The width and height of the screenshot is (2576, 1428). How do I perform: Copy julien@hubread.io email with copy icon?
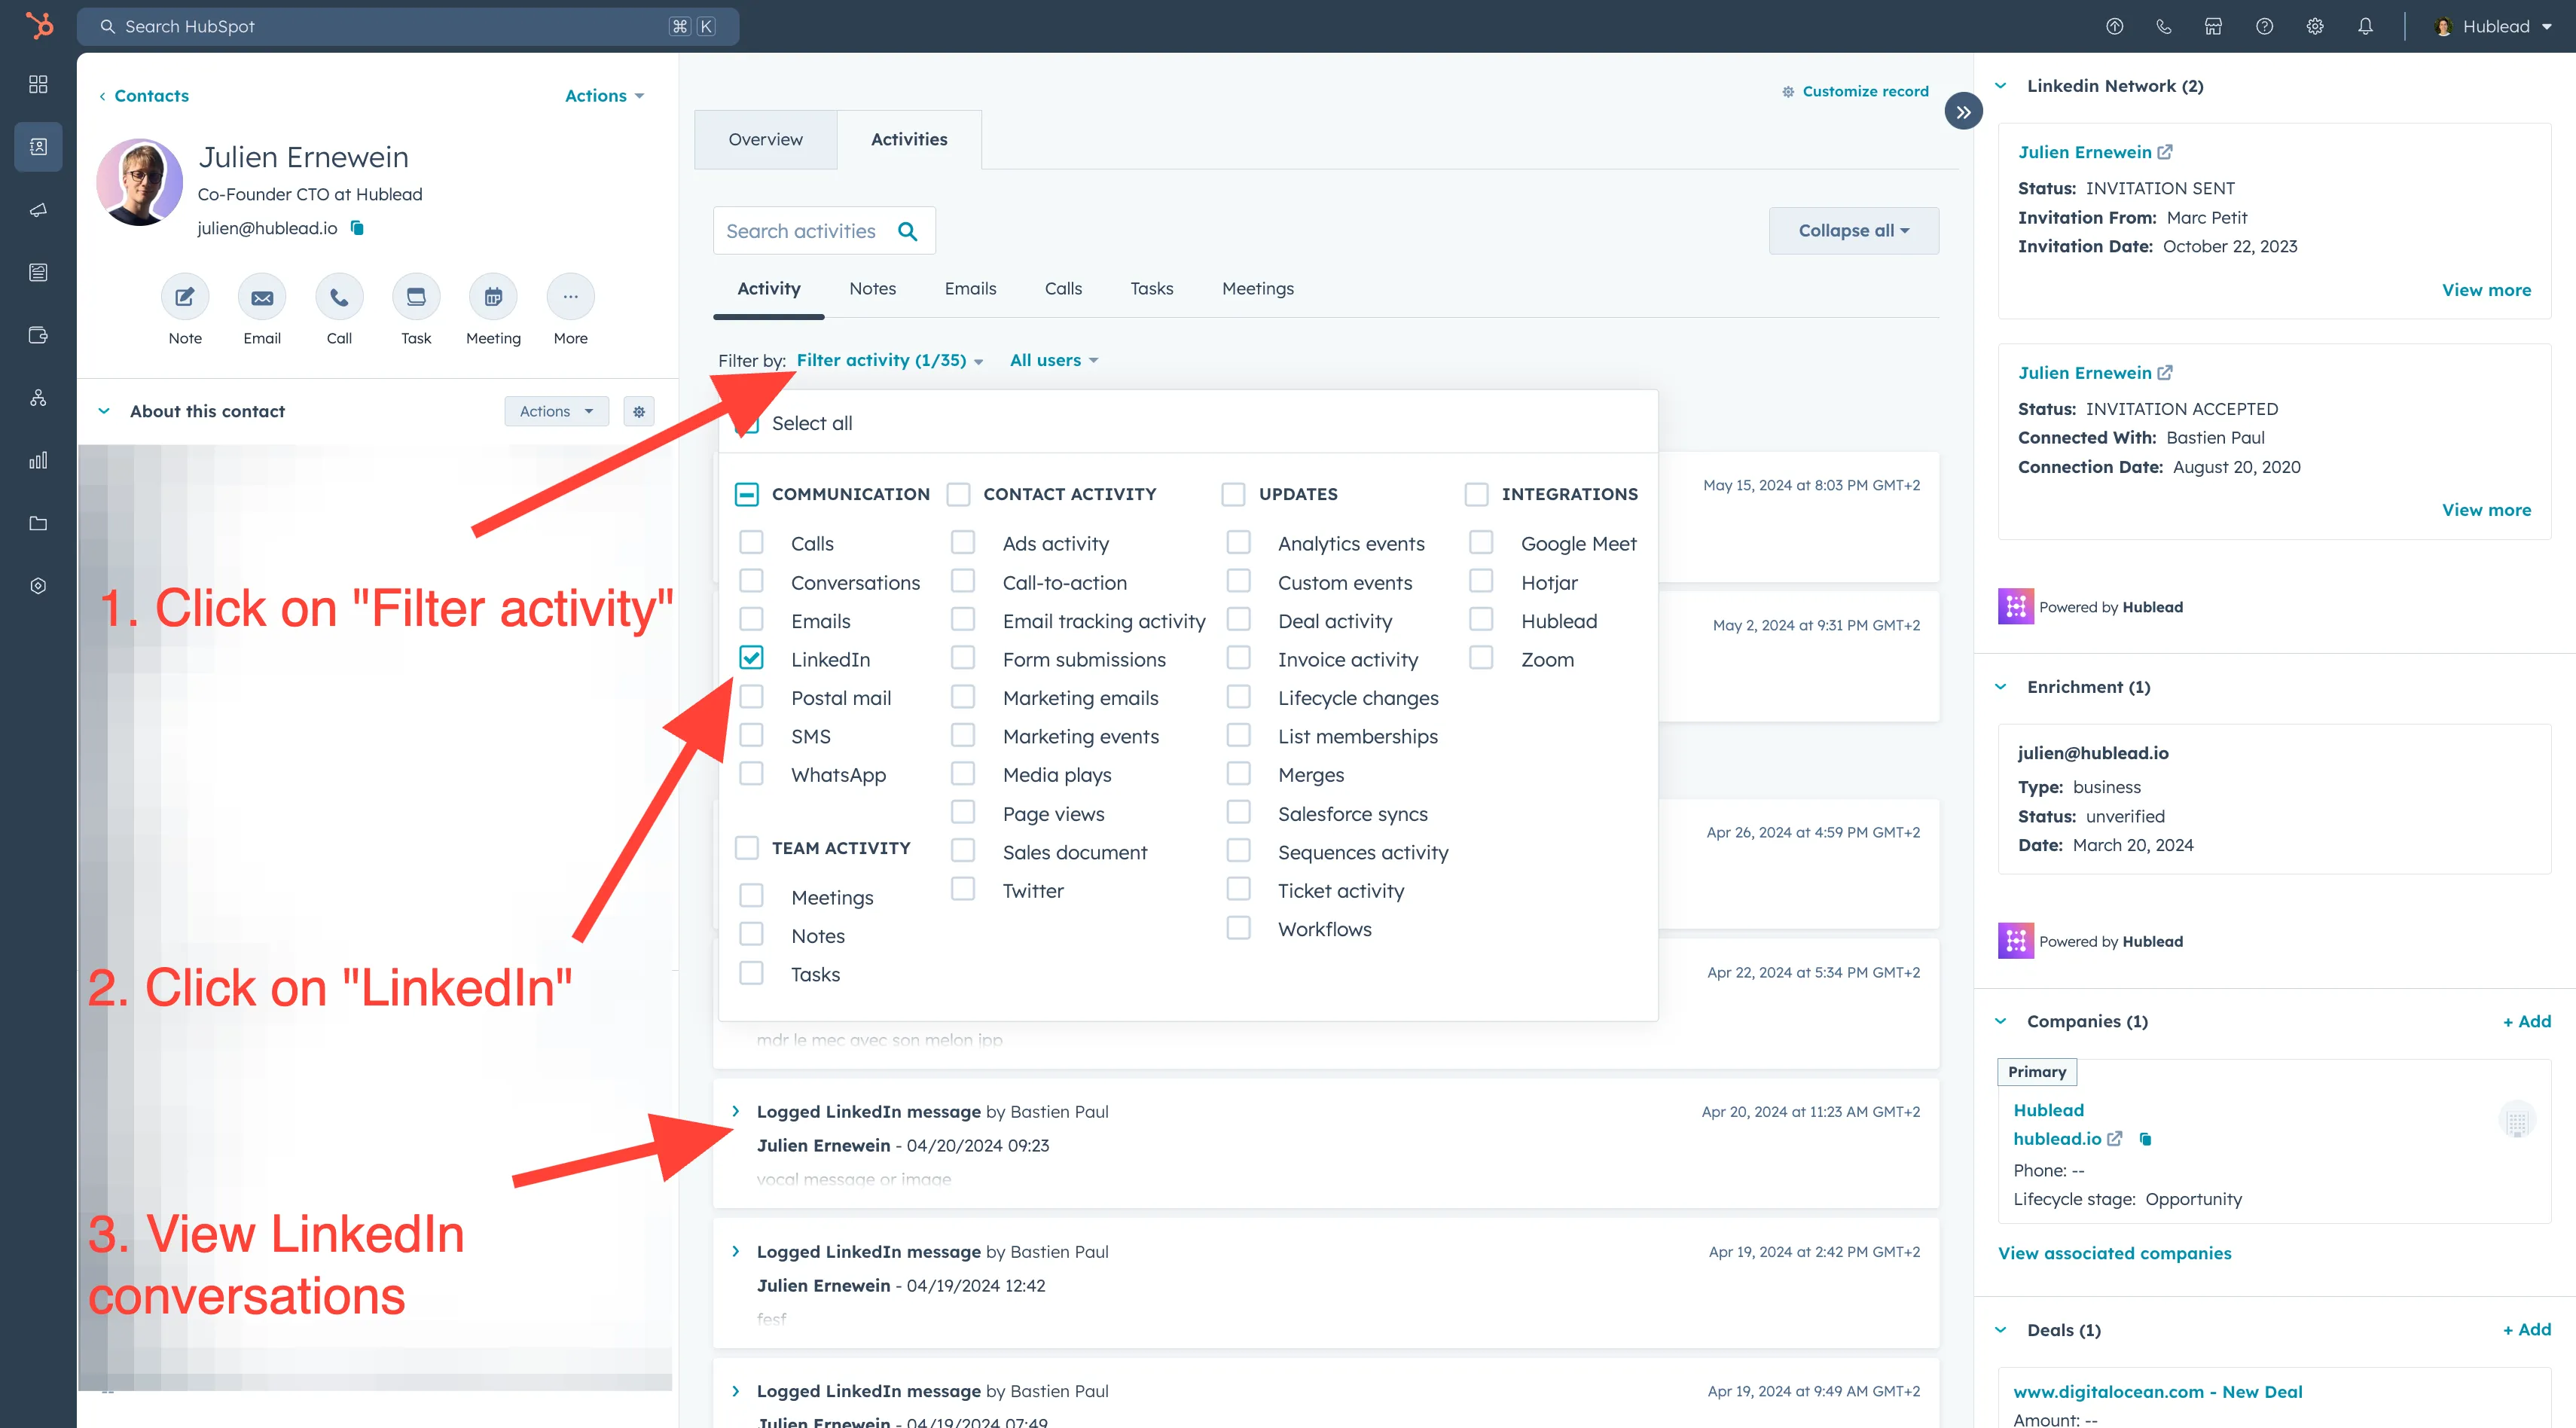[357, 228]
